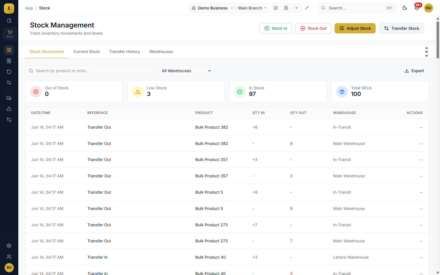Click the DU avatar at sidebar bottom
The height and width of the screenshot is (275, 440).
tap(9, 268)
